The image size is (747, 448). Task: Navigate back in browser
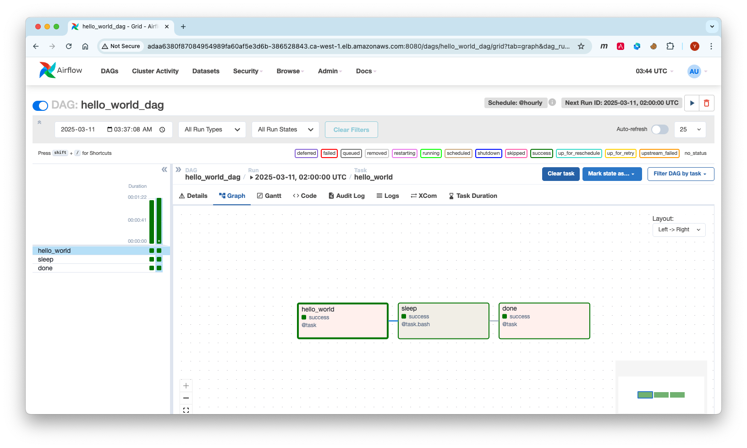pyautogui.click(x=36, y=46)
